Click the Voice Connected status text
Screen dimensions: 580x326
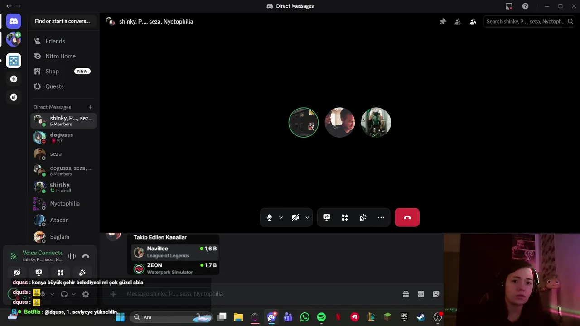43,253
